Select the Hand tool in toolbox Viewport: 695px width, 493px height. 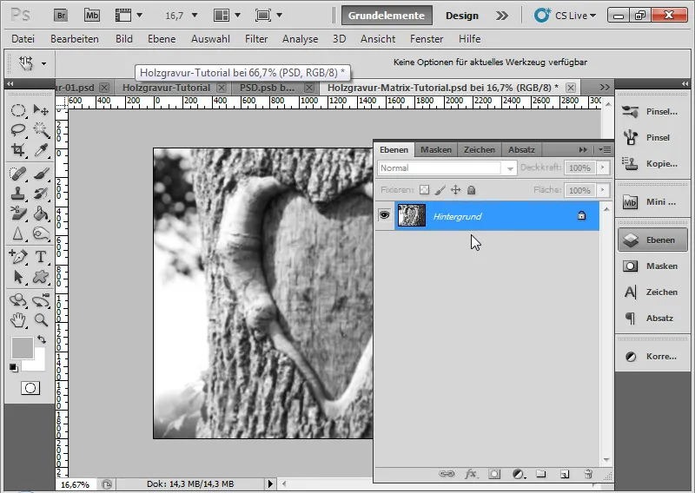pyautogui.click(x=18, y=319)
